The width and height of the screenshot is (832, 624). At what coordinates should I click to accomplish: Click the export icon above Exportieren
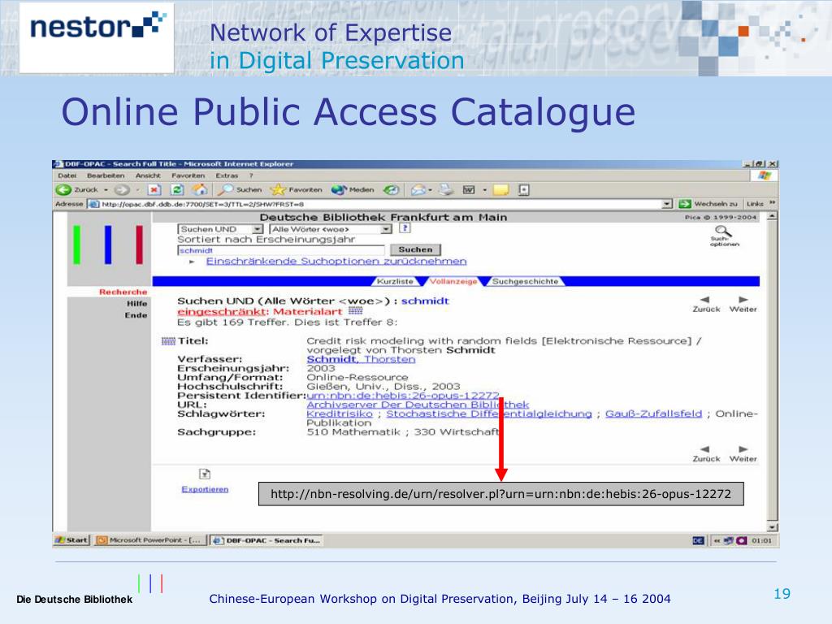[x=205, y=474]
